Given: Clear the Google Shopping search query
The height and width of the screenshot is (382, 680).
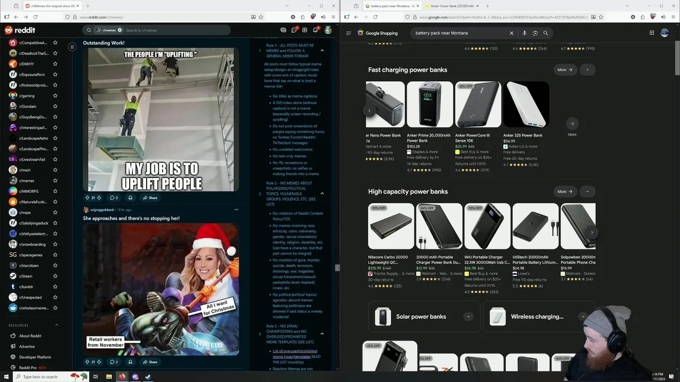Looking at the screenshot, I should tap(512, 33).
